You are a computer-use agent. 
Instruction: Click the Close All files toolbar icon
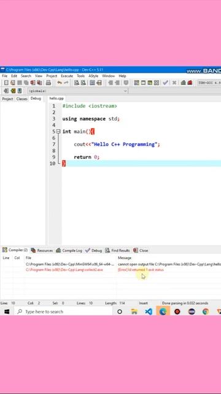39,82
